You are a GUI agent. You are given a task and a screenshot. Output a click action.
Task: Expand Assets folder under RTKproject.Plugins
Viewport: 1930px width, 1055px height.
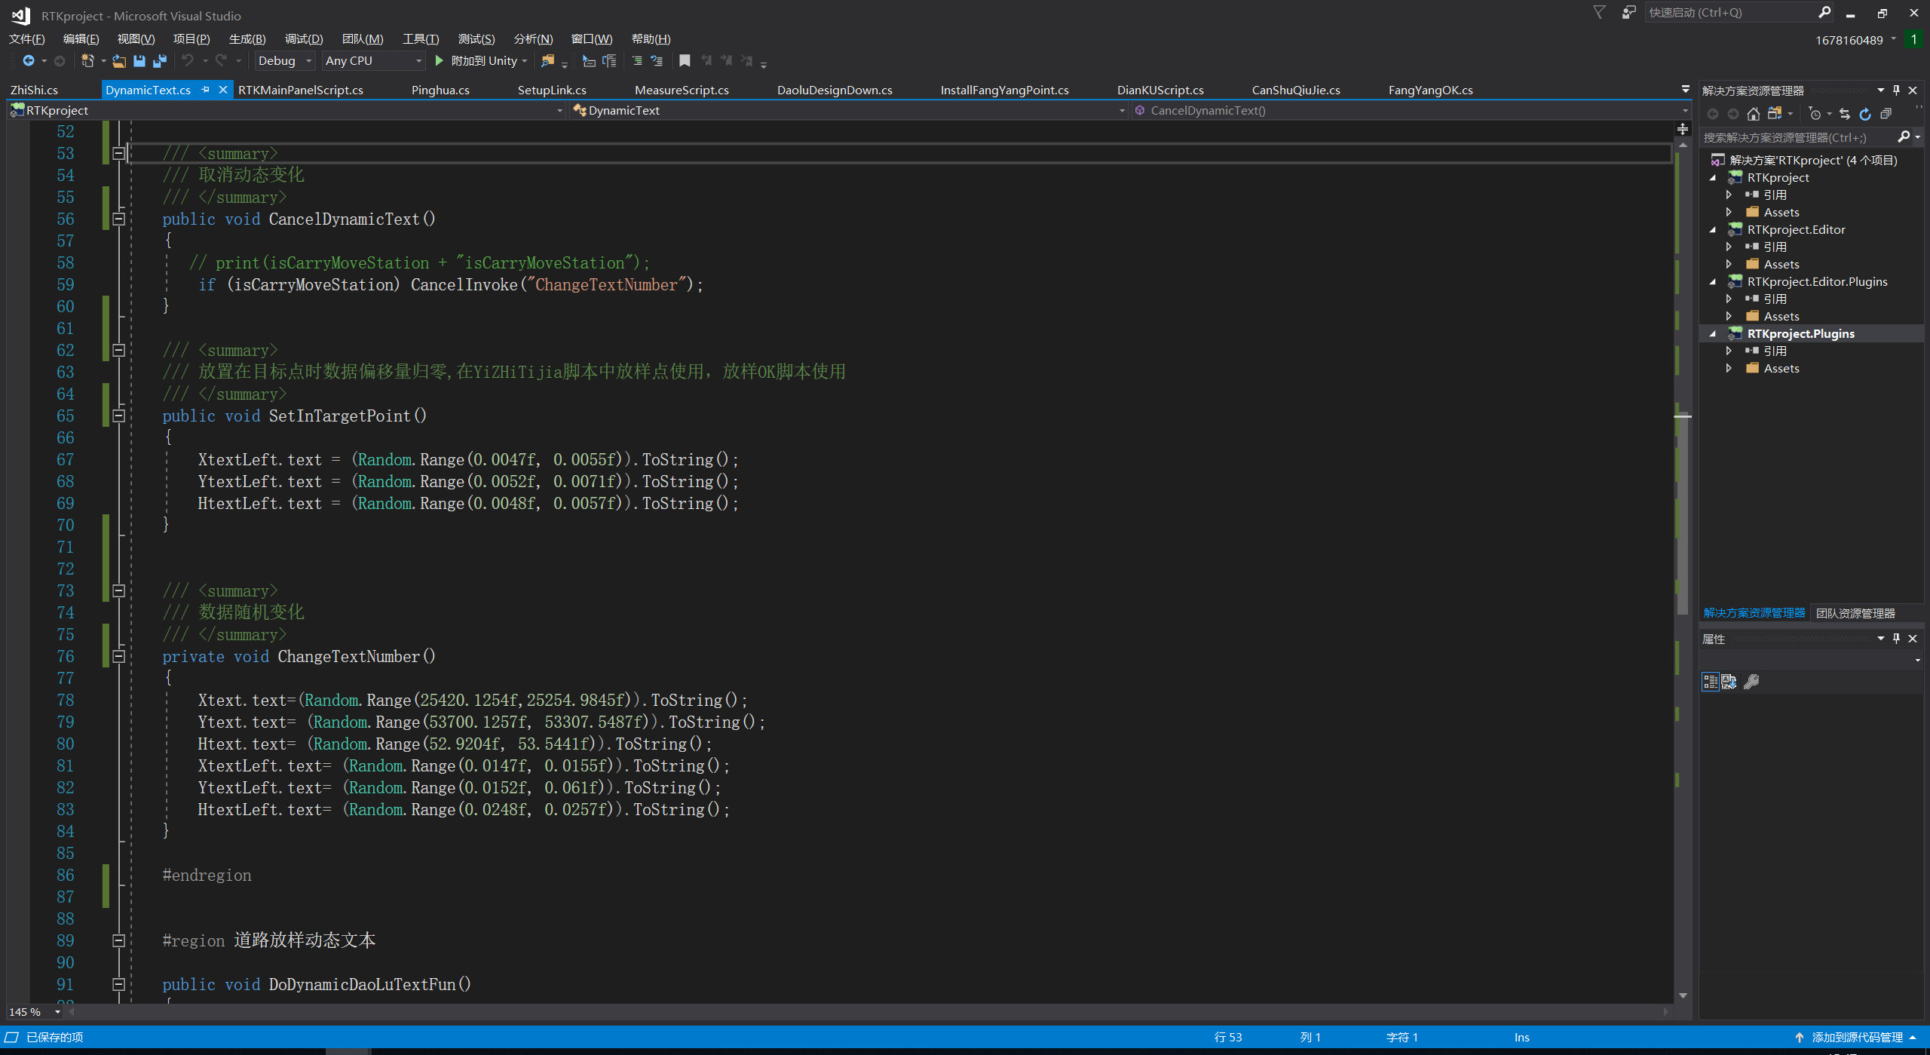pos(1729,369)
